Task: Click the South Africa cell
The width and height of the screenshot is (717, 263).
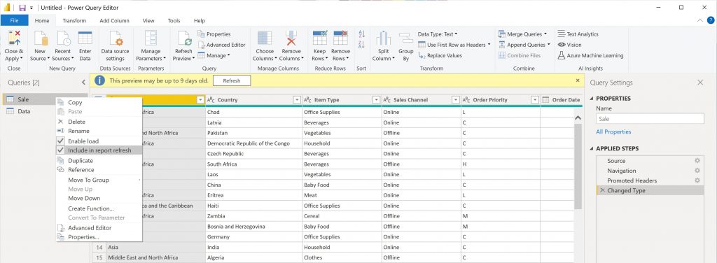Action: click(253, 164)
